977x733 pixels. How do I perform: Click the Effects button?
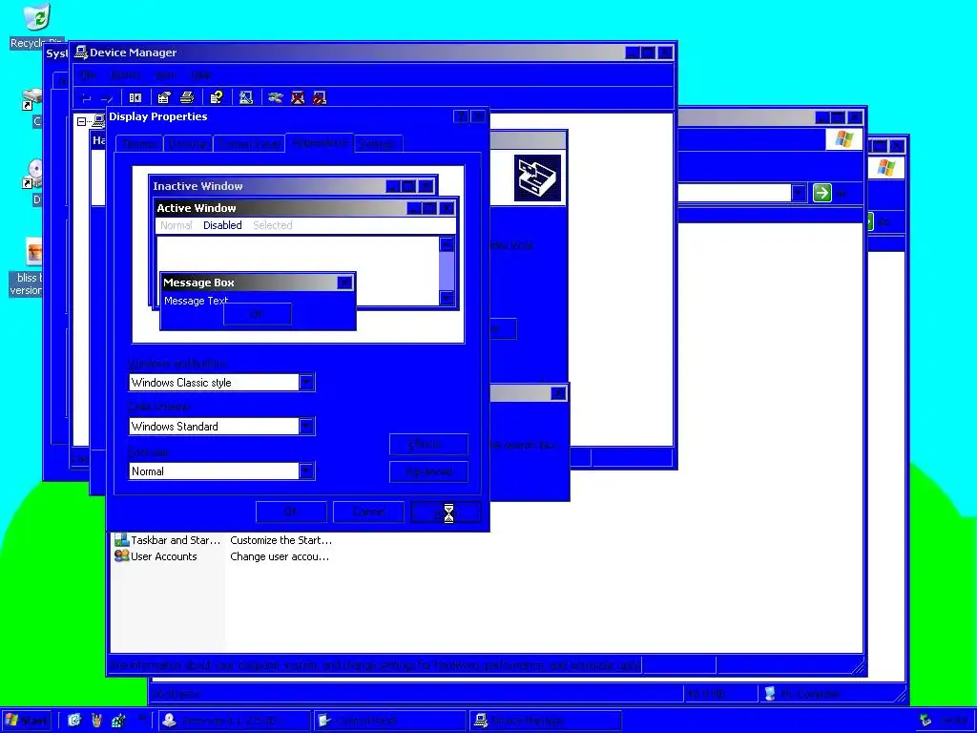pyautogui.click(x=428, y=445)
